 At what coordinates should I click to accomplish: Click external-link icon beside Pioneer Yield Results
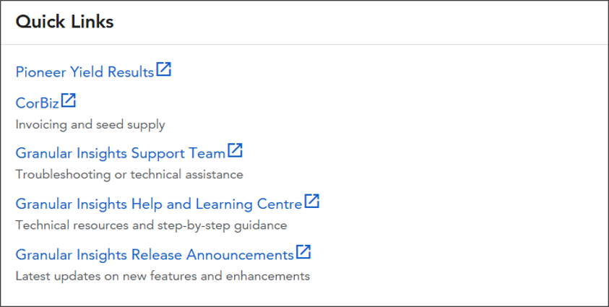pos(163,69)
